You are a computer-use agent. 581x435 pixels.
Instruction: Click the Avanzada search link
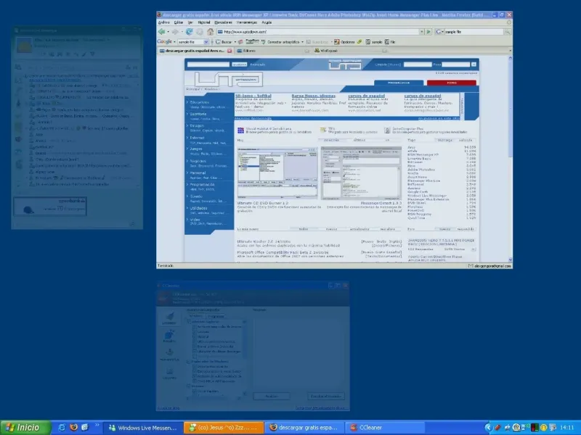pos(258,65)
